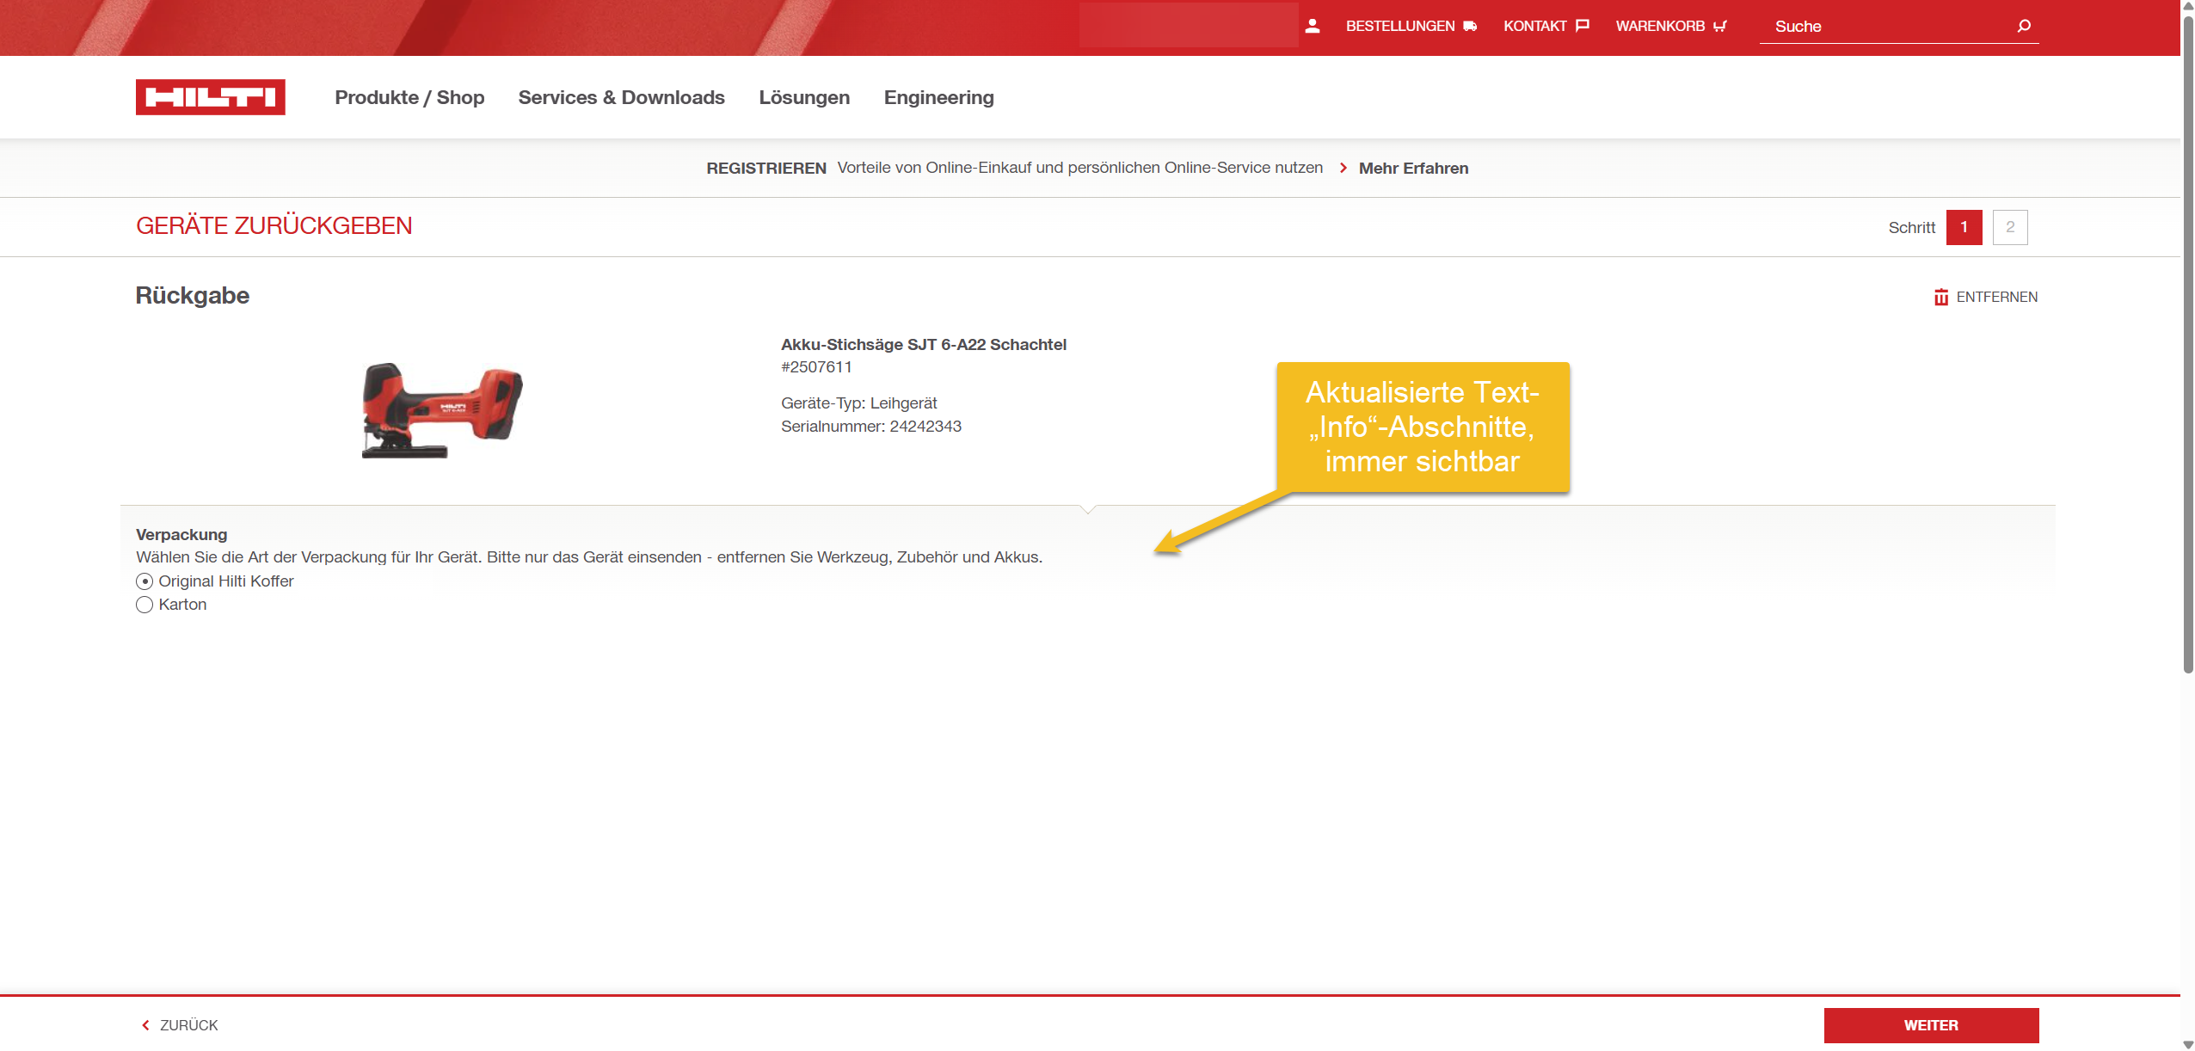Image resolution: width=2195 pixels, height=1051 pixels.
Task: Open the Warenkorb shopping cart
Action: pos(1671,26)
